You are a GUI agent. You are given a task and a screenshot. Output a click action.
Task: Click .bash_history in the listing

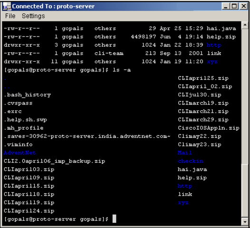[27, 95]
